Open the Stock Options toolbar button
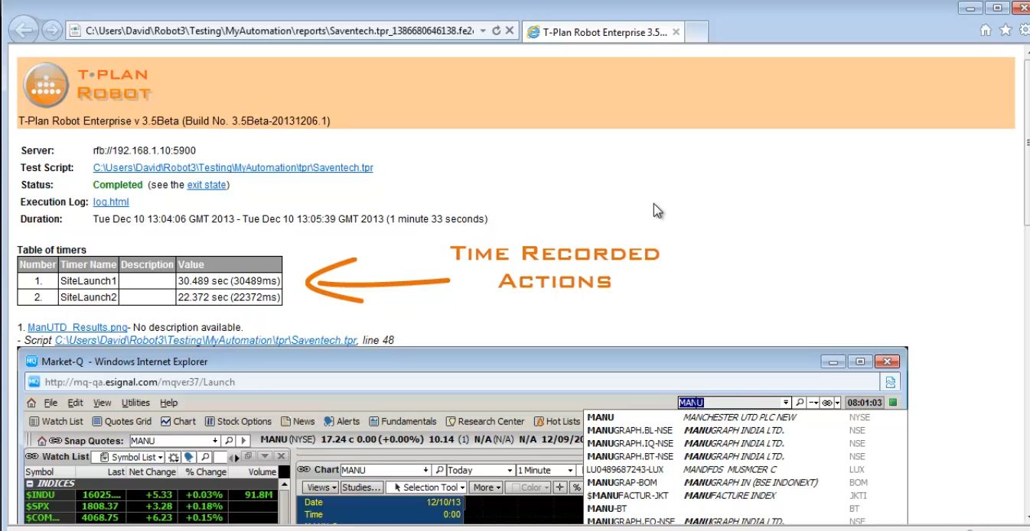This screenshot has width=1030, height=531. pos(238,421)
